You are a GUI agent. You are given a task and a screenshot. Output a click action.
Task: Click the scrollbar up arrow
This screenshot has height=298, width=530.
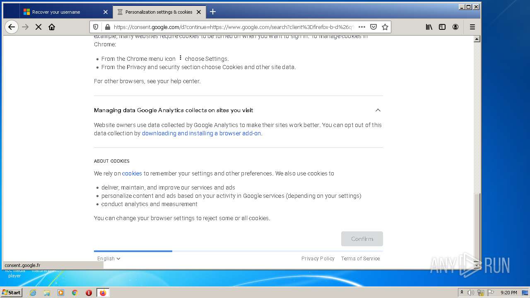477,39
